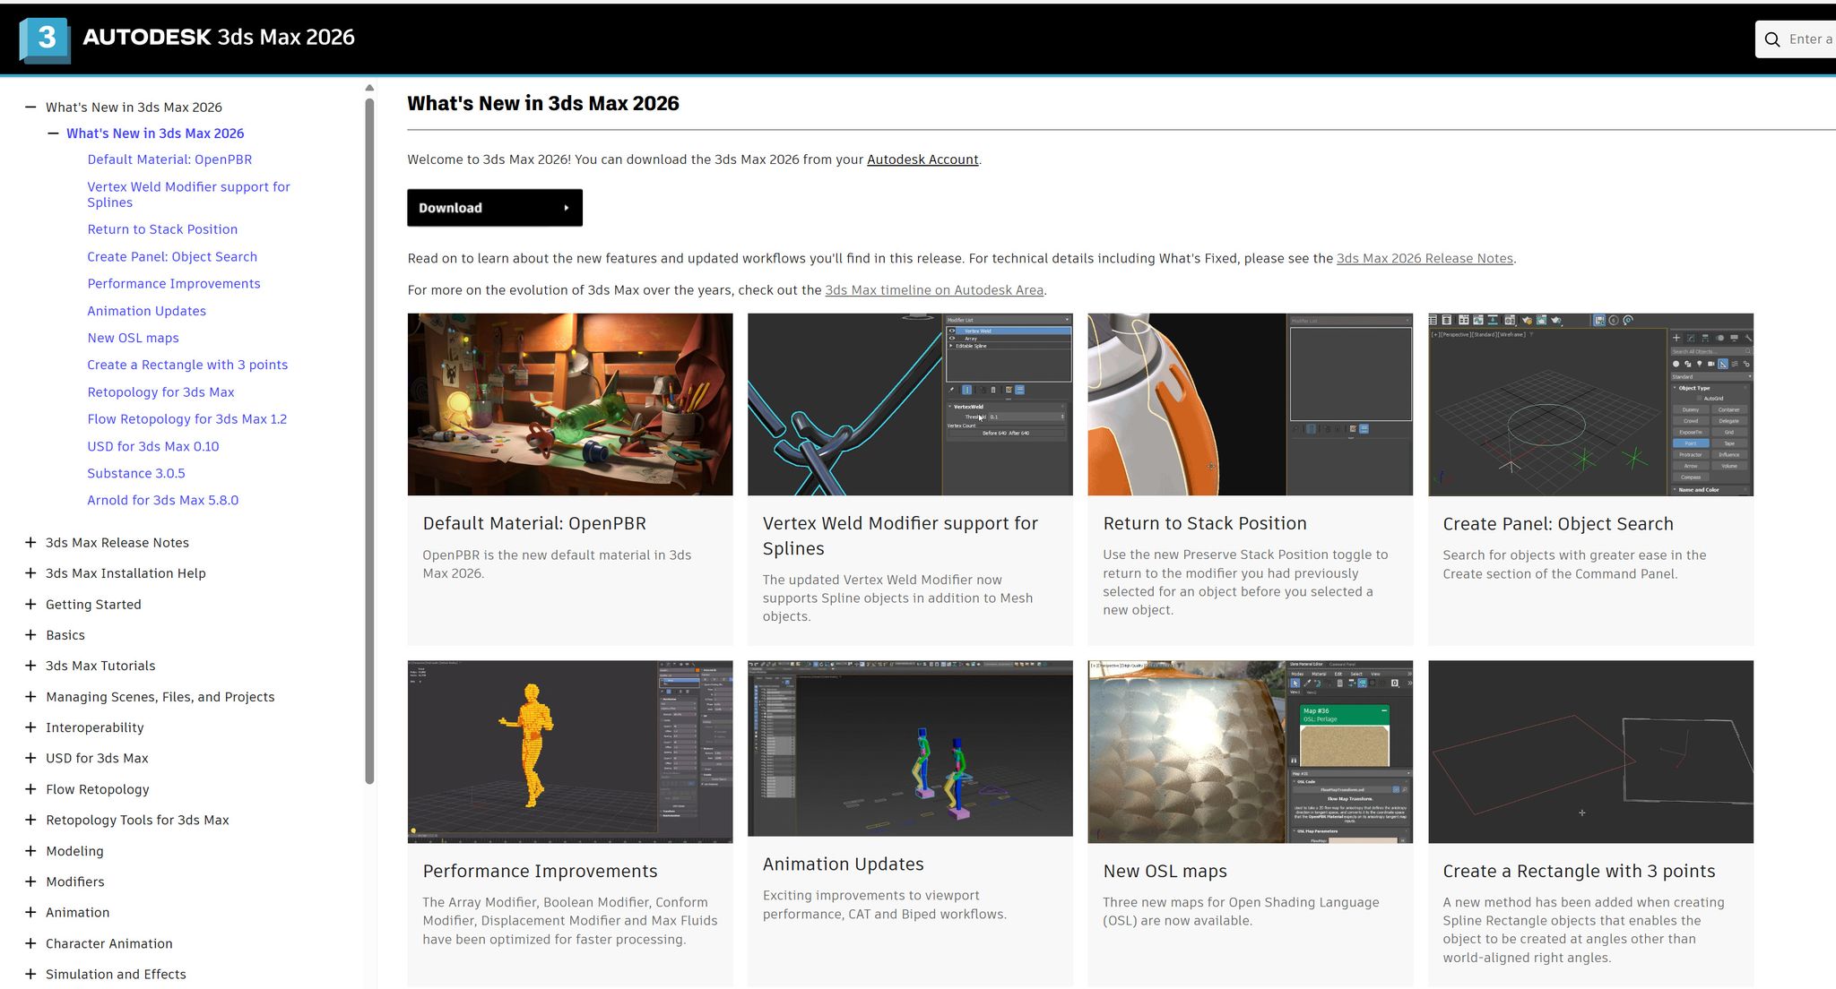Click the sidebar vertical scrollbar thumb
The height and width of the screenshot is (989, 1836).
(369, 441)
